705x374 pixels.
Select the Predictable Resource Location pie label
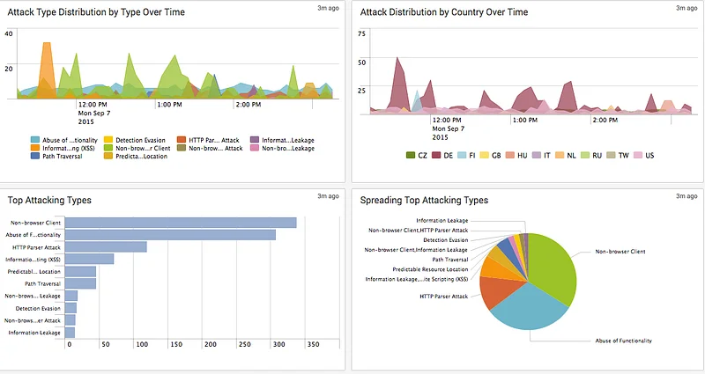pos(430,269)
